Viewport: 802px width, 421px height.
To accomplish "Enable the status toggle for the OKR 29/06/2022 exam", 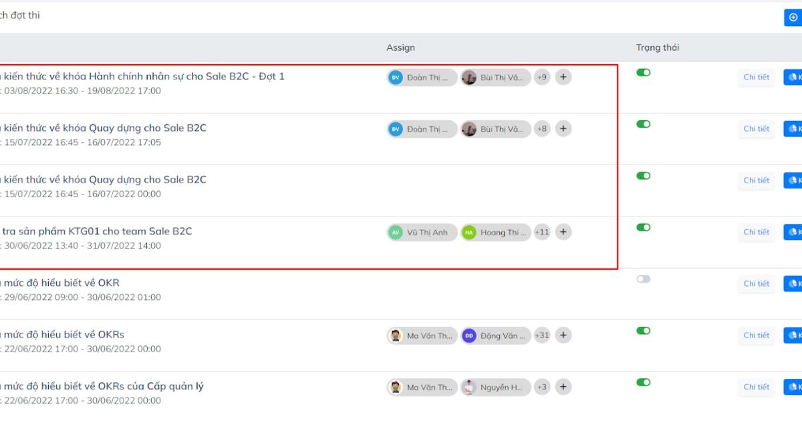I will (x=643, y=279).
